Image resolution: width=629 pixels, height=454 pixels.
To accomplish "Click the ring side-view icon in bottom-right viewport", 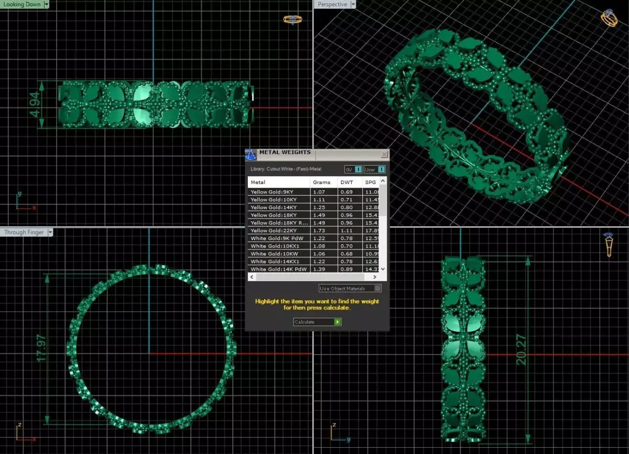I will [x=609, y=245].
